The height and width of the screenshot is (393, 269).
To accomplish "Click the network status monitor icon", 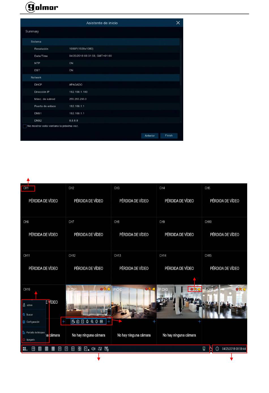I will (x=204, y=349).
